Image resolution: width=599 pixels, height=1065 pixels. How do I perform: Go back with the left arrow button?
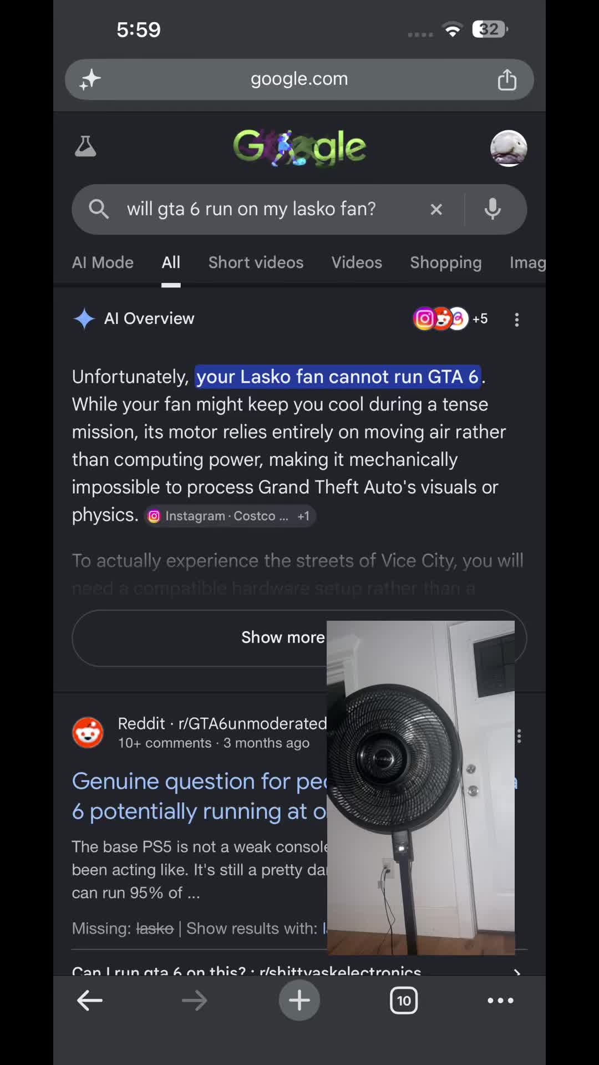(90, 1001)
